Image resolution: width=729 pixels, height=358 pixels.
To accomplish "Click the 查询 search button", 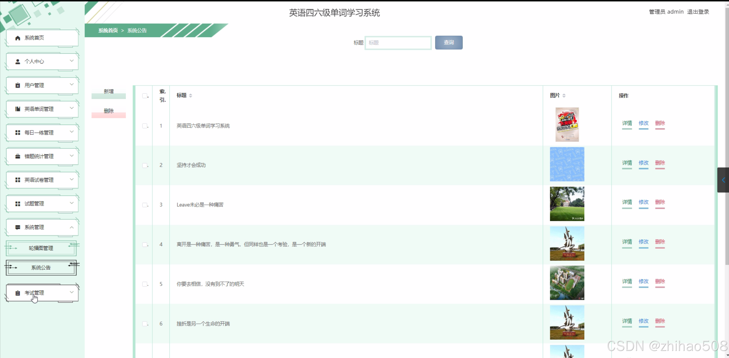I will click(x=448, y=42).
